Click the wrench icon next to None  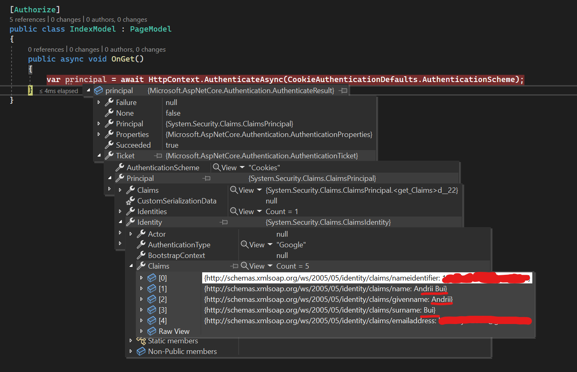point(109,113)
